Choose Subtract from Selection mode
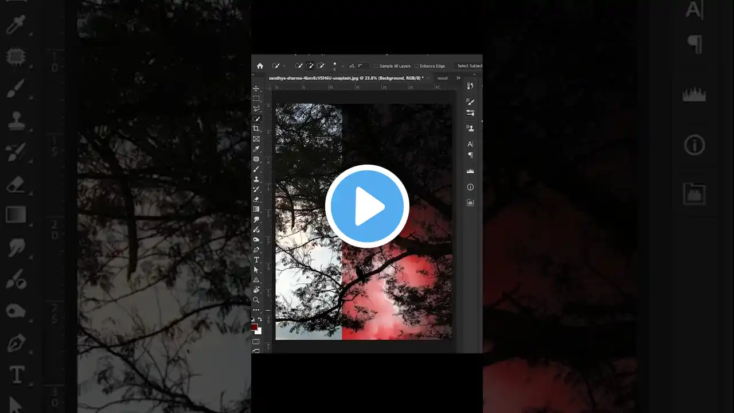 pyautogui.click(x=321, y=66)
